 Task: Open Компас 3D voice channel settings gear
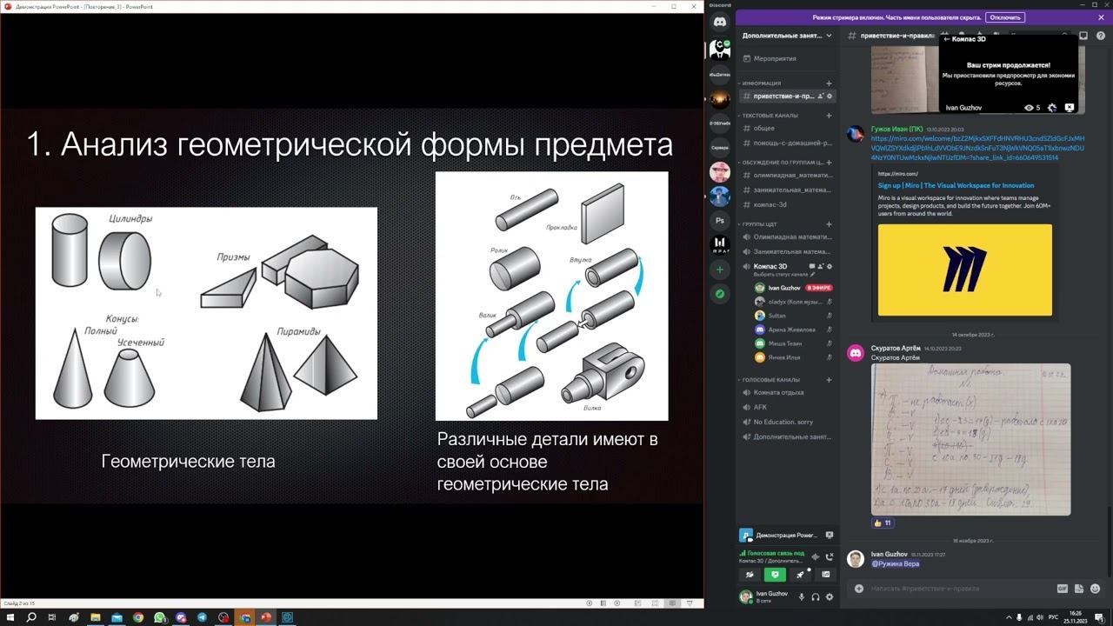pos(830,266)
